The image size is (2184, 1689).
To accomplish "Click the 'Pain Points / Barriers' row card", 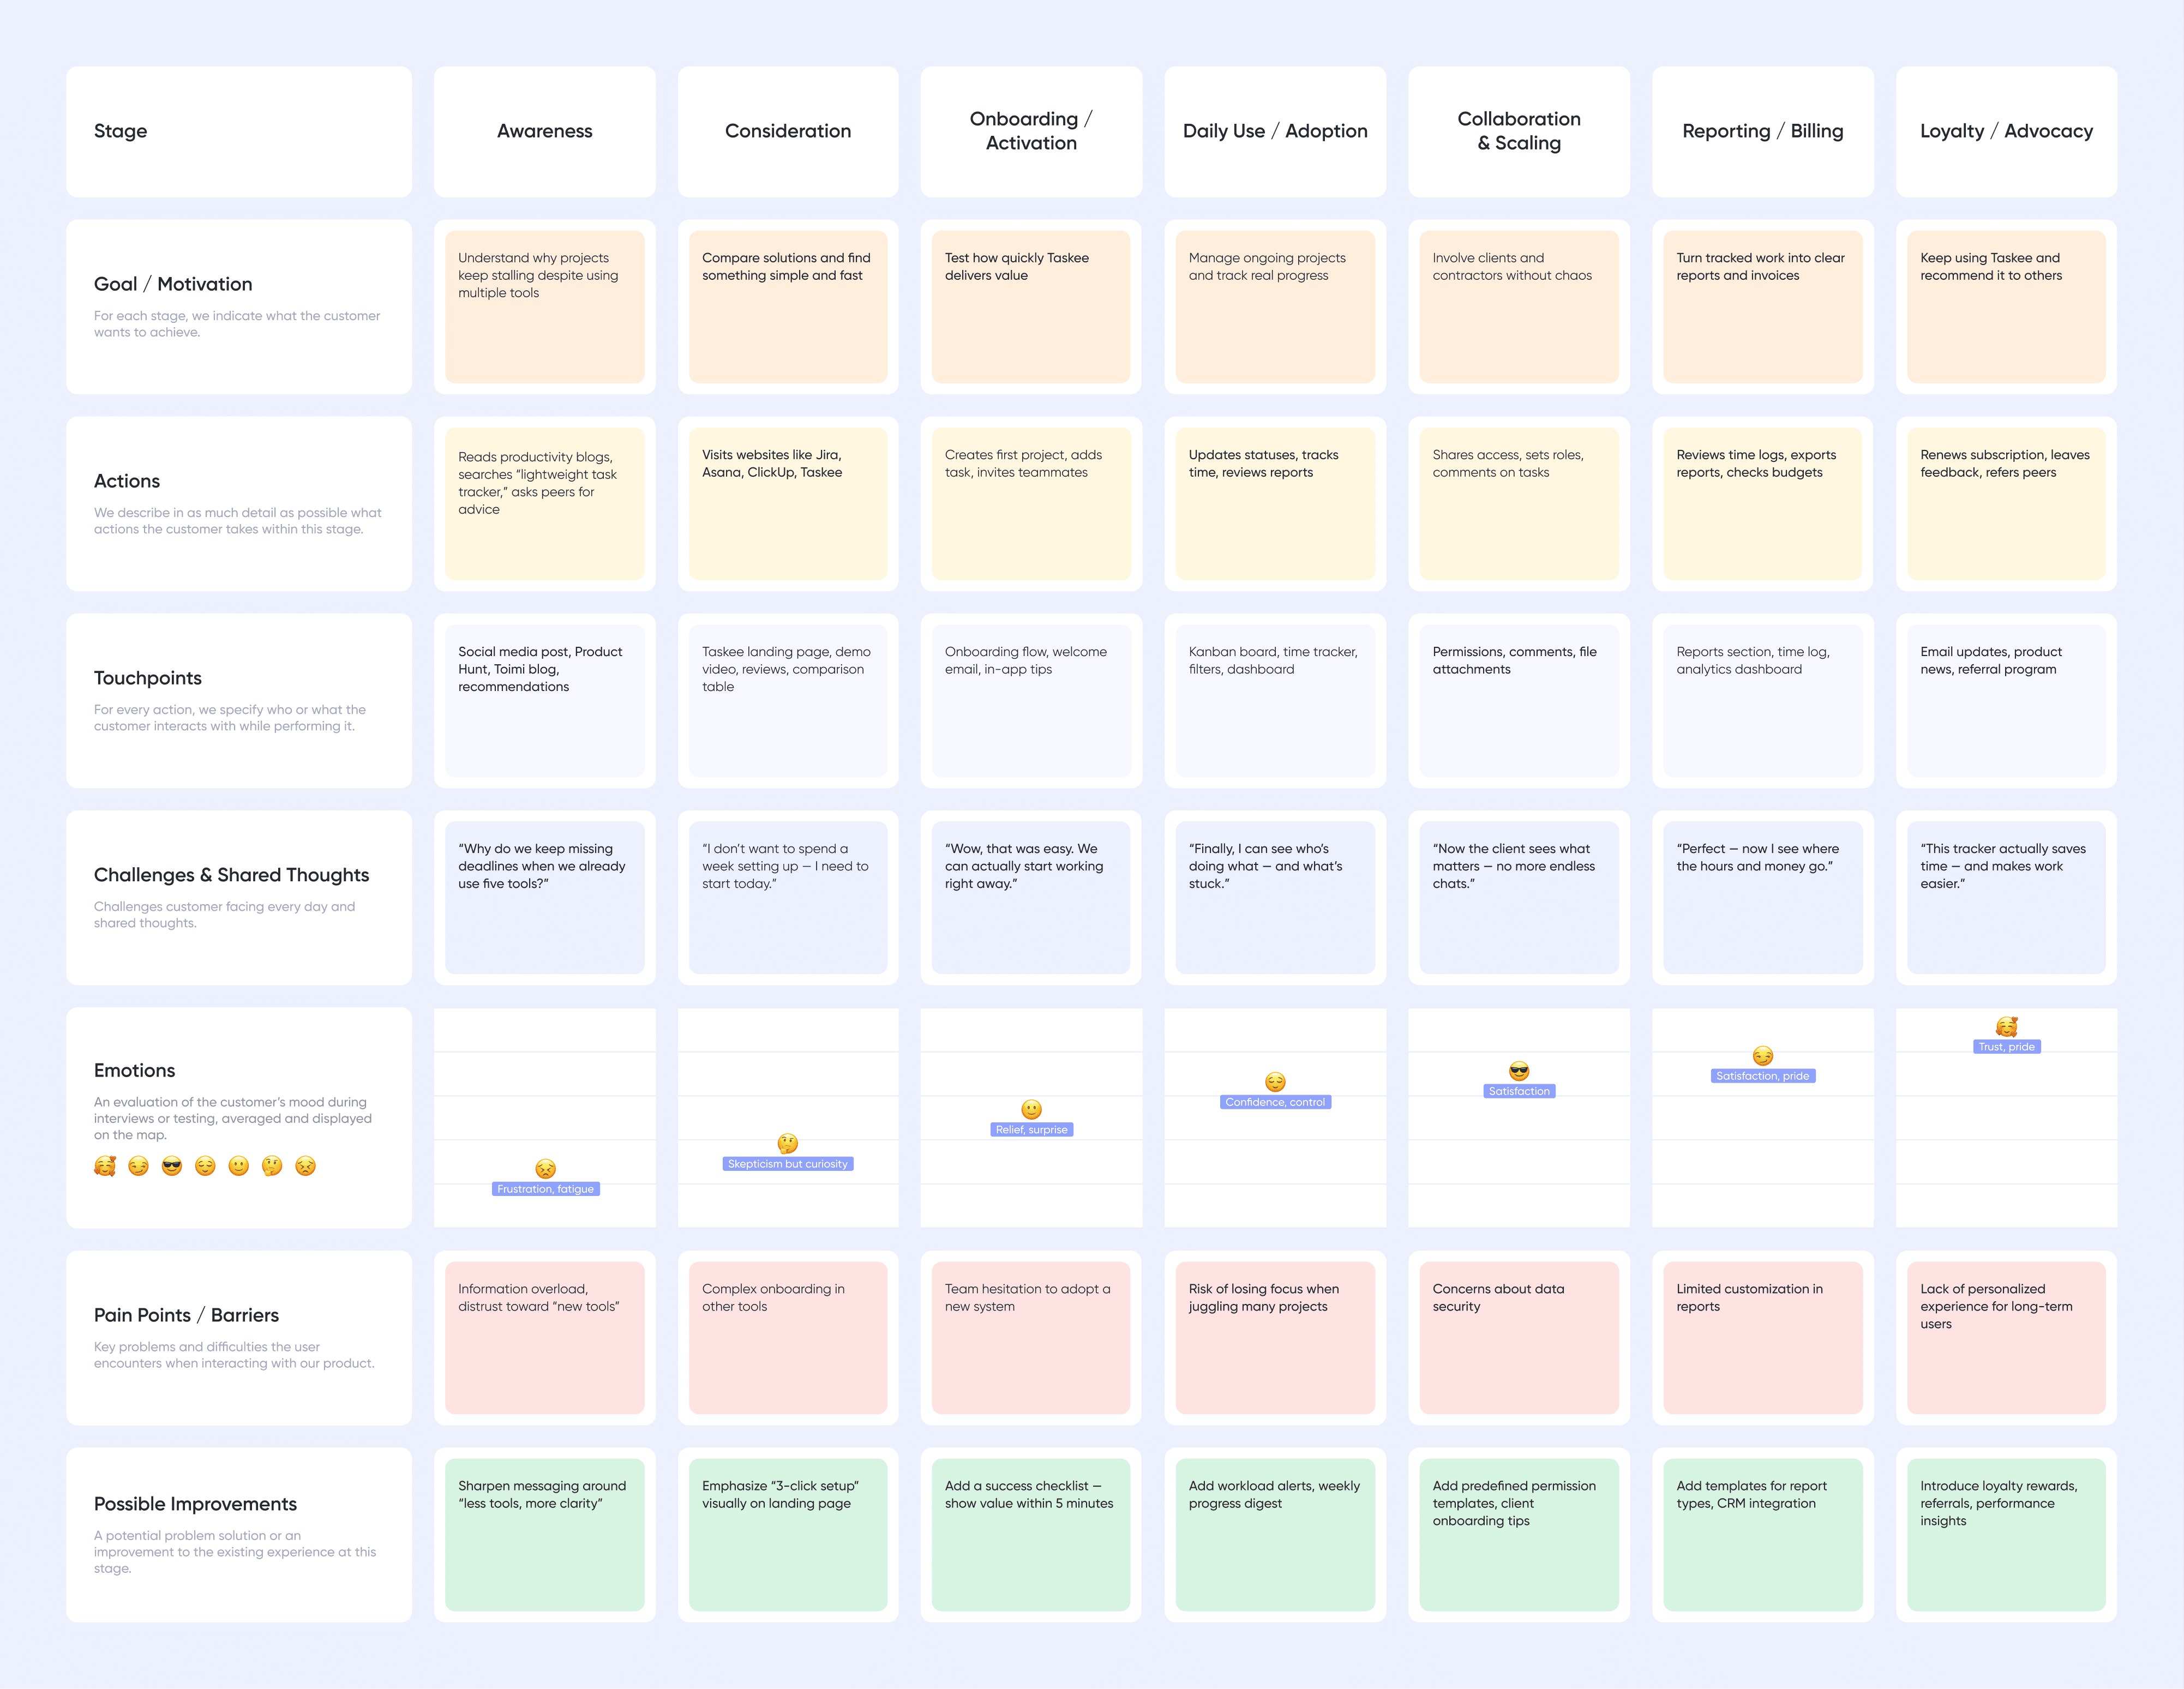I will click(239, 1337).
